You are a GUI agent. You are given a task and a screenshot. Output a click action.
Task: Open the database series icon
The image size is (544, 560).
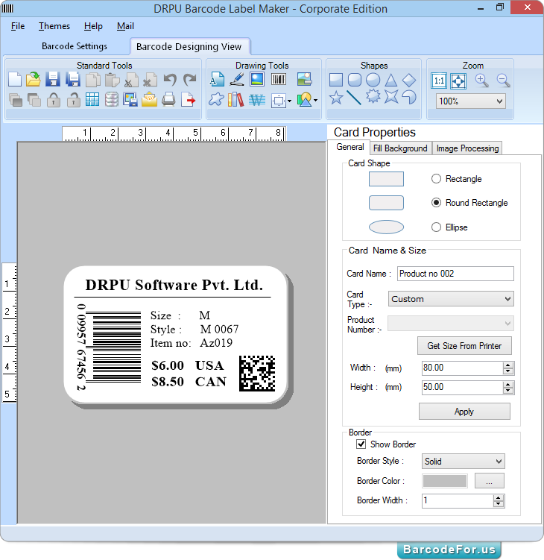pos(111,100)
